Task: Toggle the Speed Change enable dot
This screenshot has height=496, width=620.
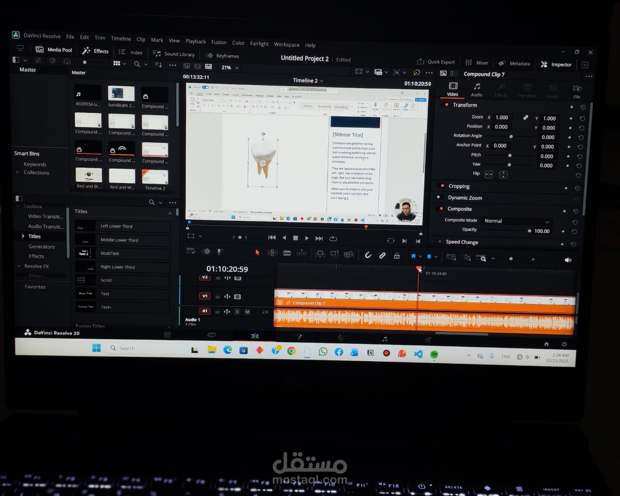Action: pos(439,241)
